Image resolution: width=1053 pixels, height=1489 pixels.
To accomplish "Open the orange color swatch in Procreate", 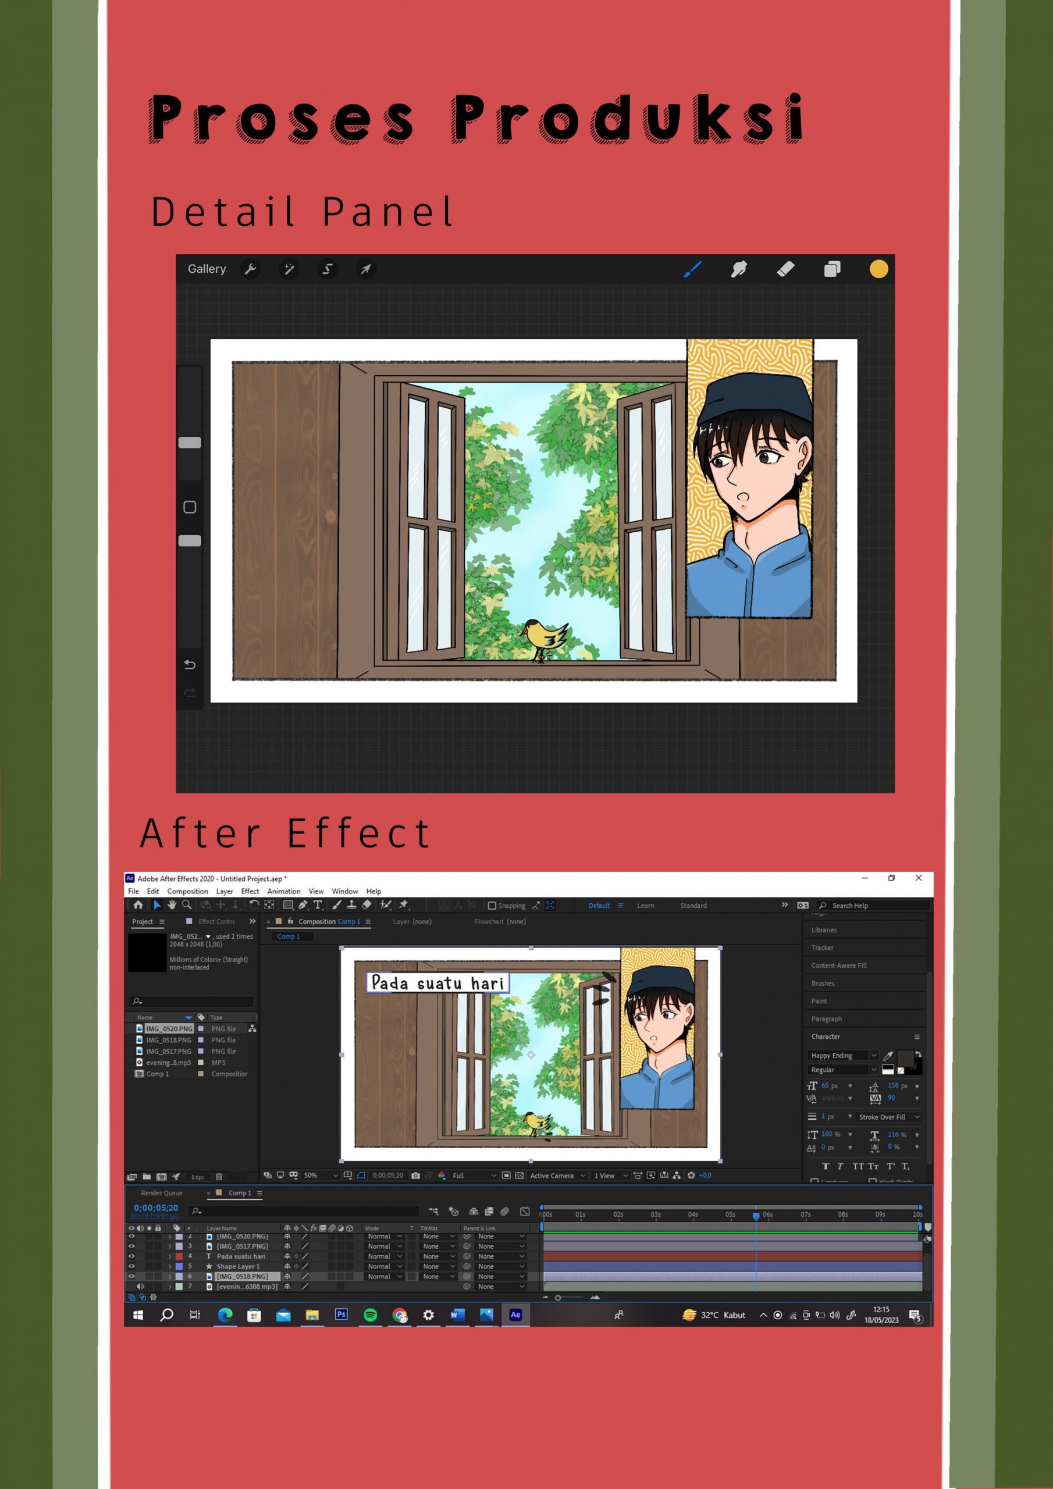I will [878, 269].
